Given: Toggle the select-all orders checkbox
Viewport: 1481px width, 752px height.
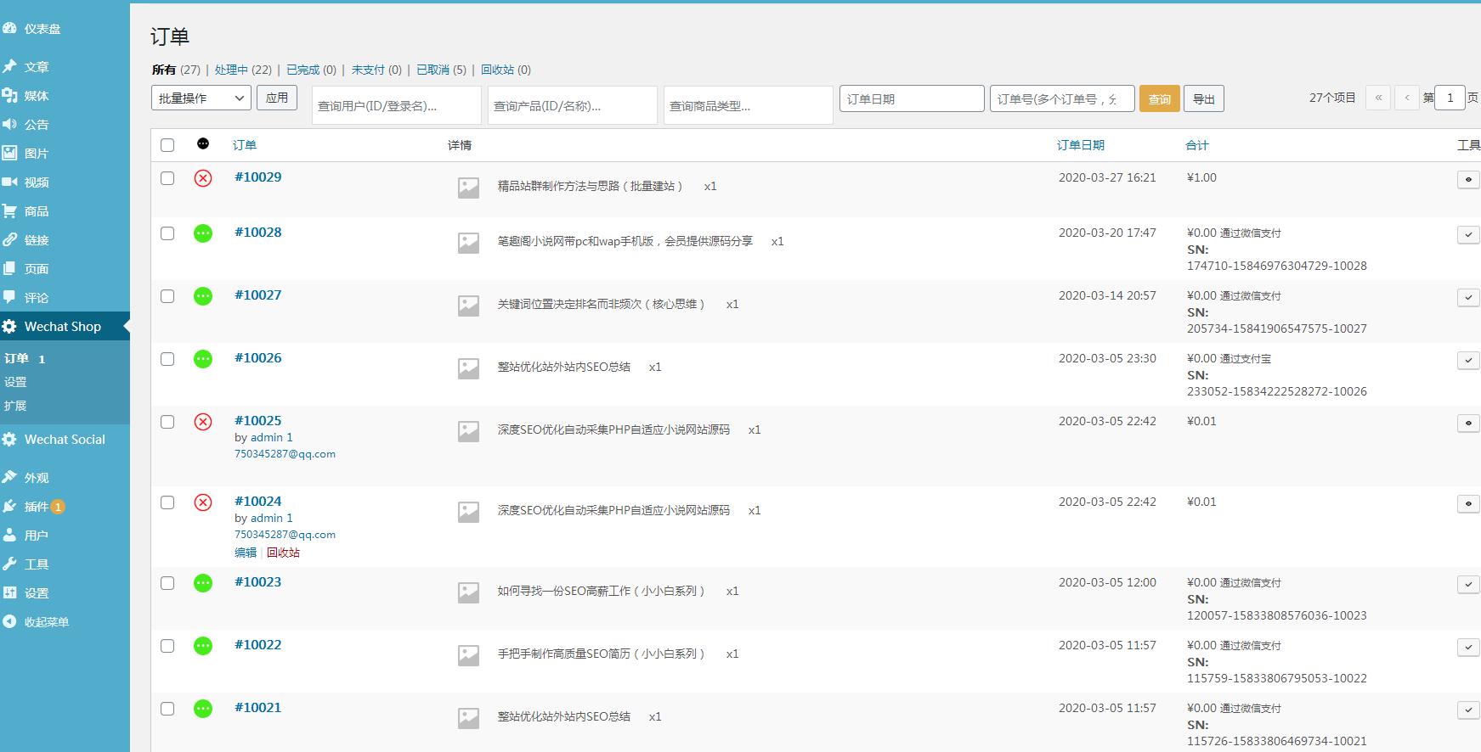Looking at the screenshot, I should click(167, 145).
